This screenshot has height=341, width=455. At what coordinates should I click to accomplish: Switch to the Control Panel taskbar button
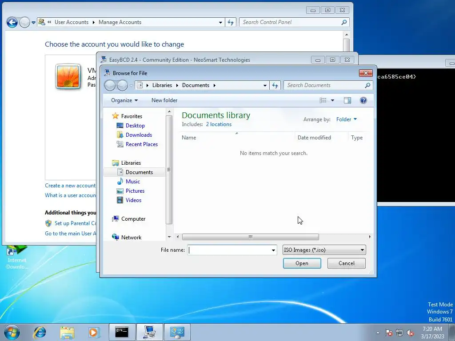(x=177, y=332)
